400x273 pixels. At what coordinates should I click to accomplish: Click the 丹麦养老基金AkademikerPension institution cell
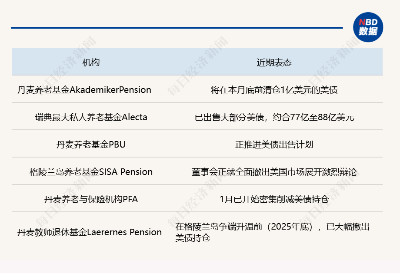84,90
